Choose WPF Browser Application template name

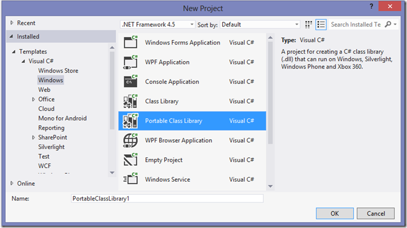[179, 141]
